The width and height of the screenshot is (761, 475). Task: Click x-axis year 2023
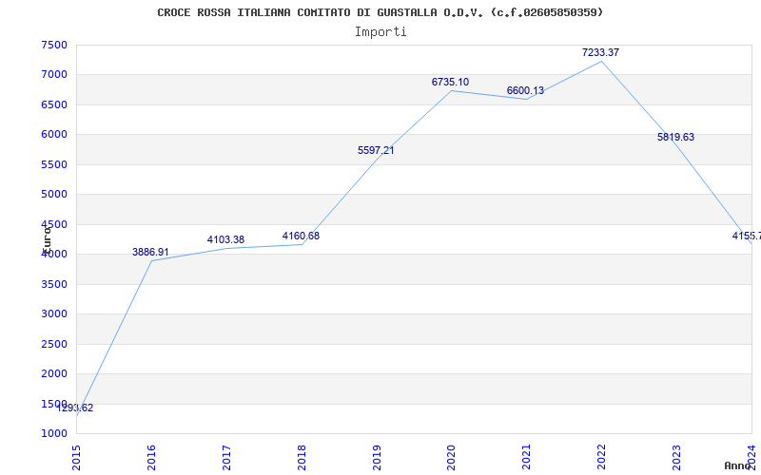pos(676,458)
